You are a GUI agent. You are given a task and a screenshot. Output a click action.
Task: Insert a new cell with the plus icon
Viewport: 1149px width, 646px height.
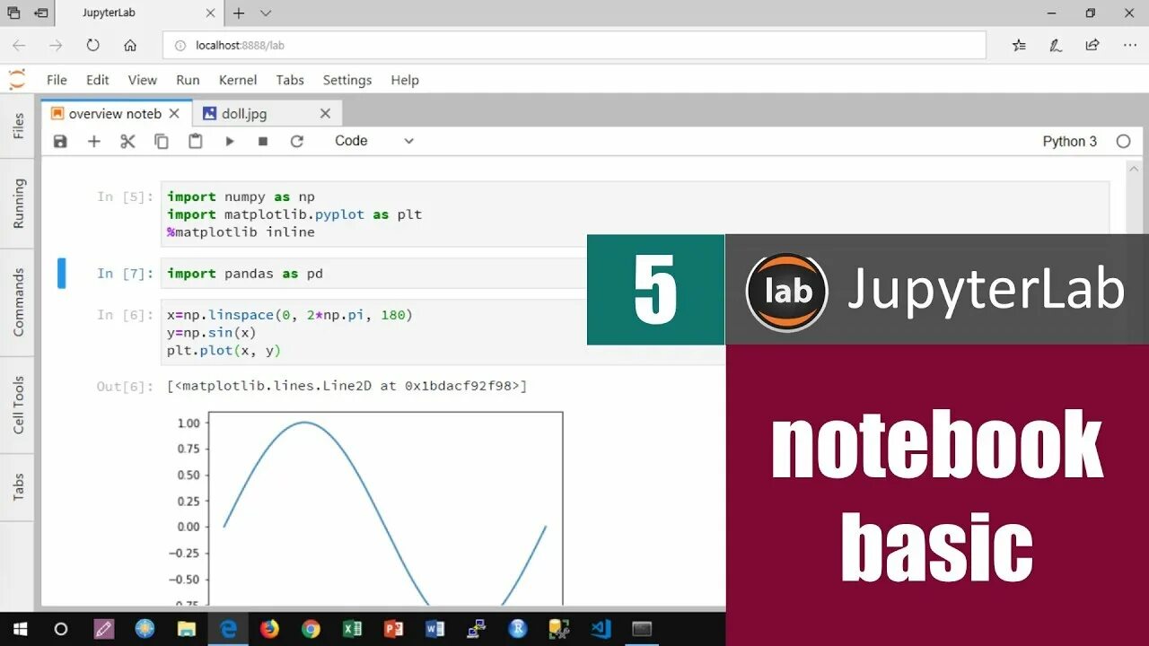(x=93, y=141)
